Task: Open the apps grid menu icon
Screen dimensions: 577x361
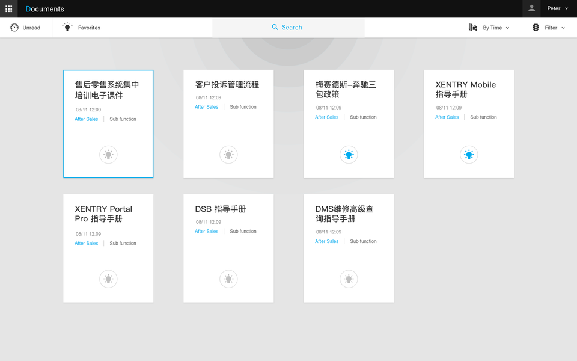Action: [x=8, y=8]
